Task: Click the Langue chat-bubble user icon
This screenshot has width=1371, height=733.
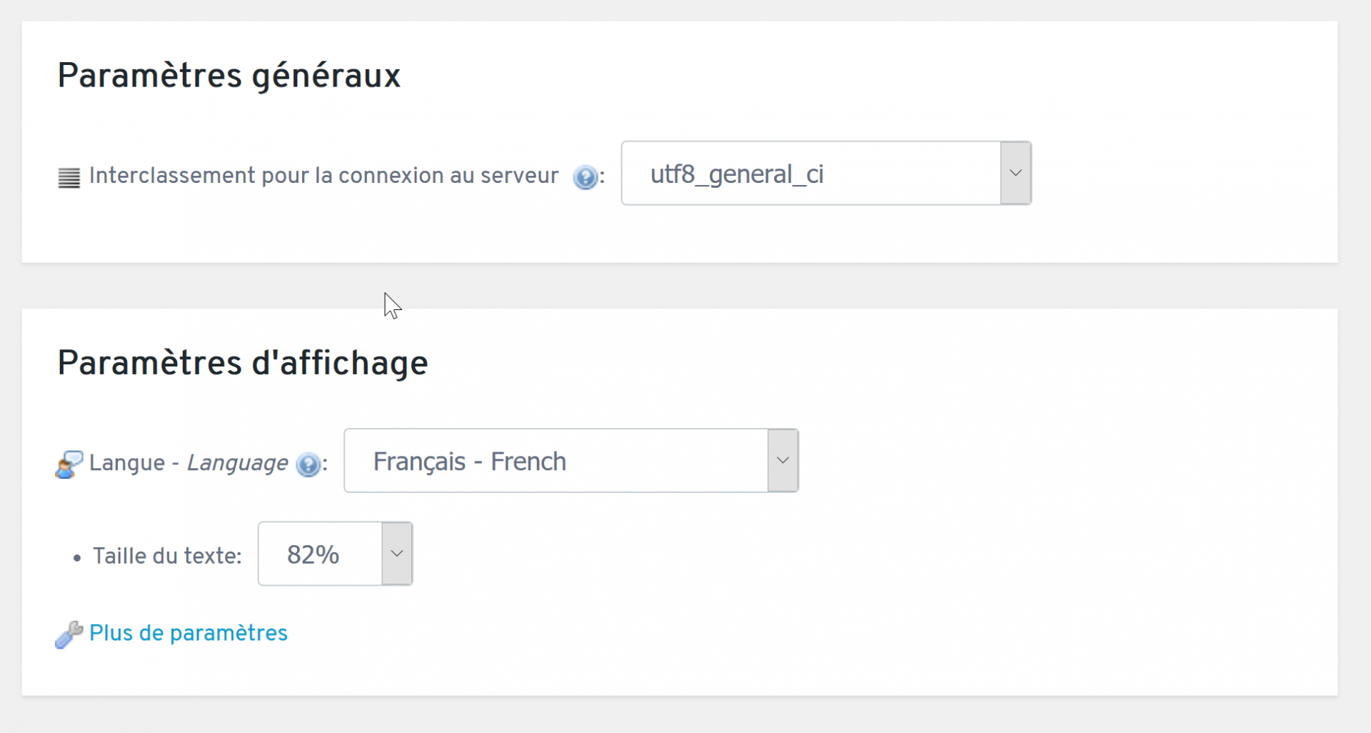Action: click(69, 464)
